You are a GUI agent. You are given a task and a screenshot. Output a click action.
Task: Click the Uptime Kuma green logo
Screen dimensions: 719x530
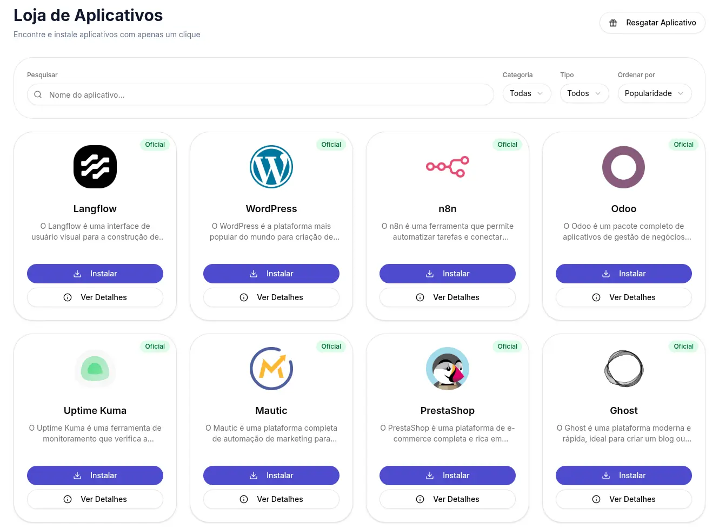(x=95, y=369)
